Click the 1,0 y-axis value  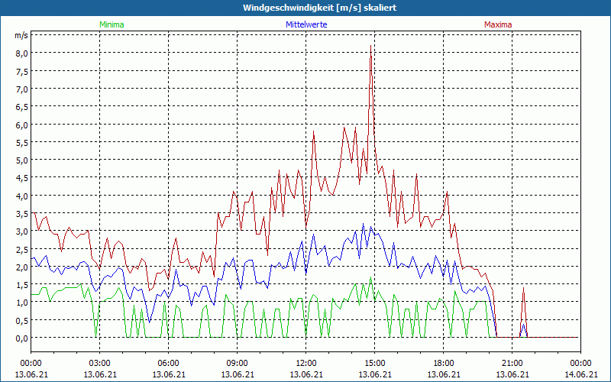22,303
